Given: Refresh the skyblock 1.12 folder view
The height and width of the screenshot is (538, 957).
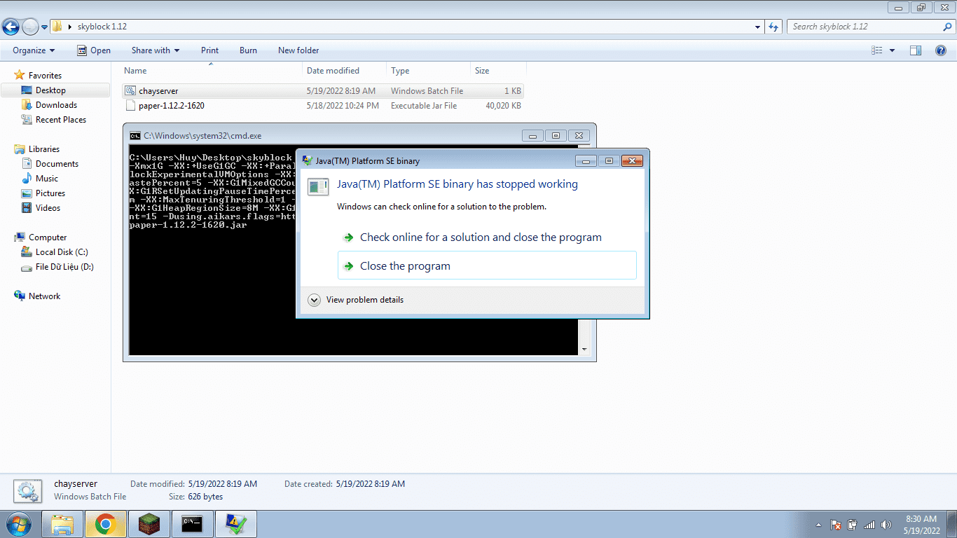Looking at the screenshot, I should point(773,27).
